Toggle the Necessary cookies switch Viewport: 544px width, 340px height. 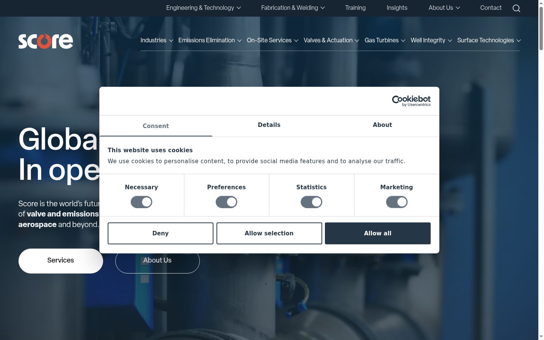pos(141,202)
